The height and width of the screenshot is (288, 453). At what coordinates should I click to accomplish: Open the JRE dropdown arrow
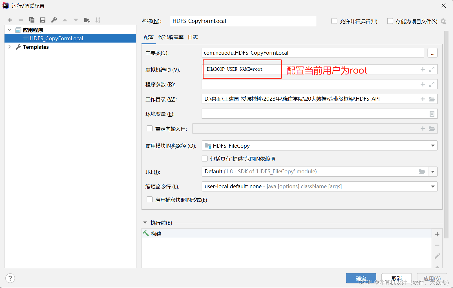click(x=433, y=172)
